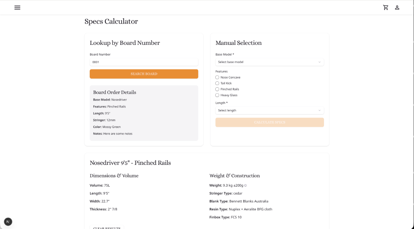Open the navigation hamburger menu

pos(17,7)
